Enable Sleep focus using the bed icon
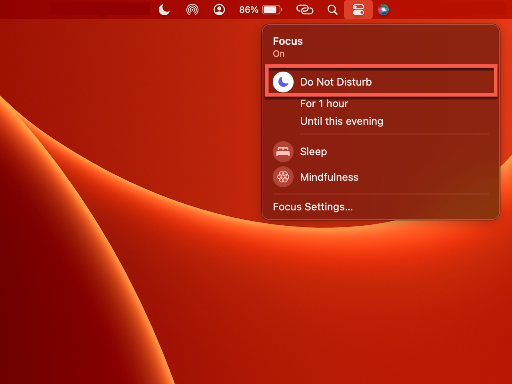 click(x=283, y=152)
